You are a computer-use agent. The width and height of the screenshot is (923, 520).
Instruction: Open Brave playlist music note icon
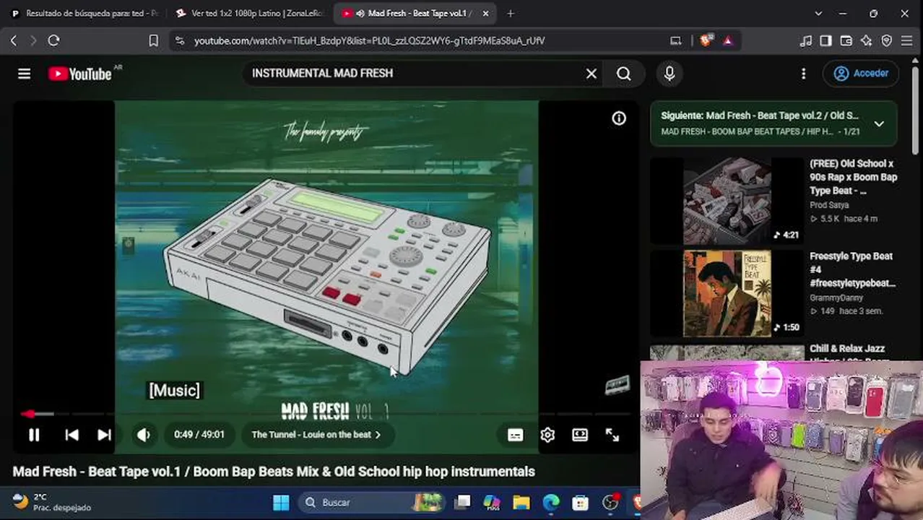[x=806, y=40]
